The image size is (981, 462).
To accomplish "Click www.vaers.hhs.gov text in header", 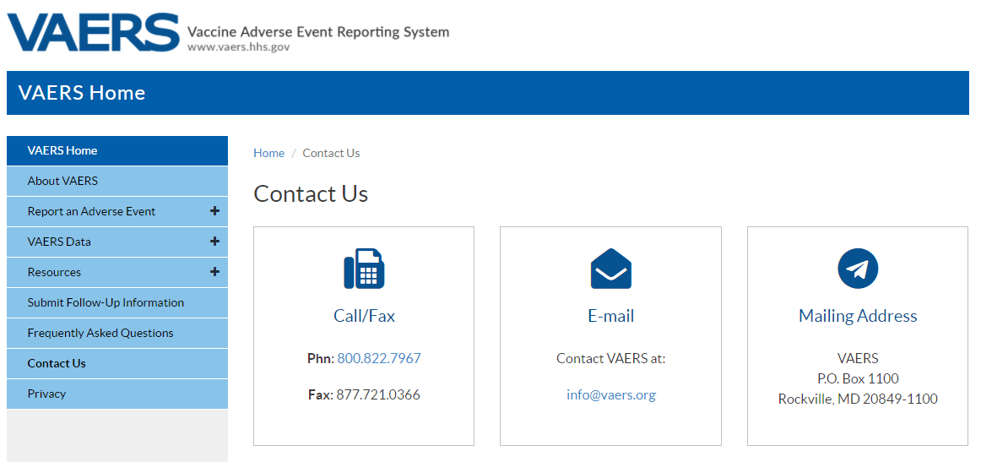I will click(238, 47).
